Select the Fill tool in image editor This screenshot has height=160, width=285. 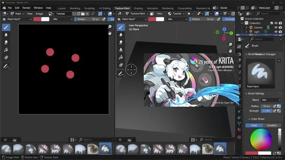6,50
